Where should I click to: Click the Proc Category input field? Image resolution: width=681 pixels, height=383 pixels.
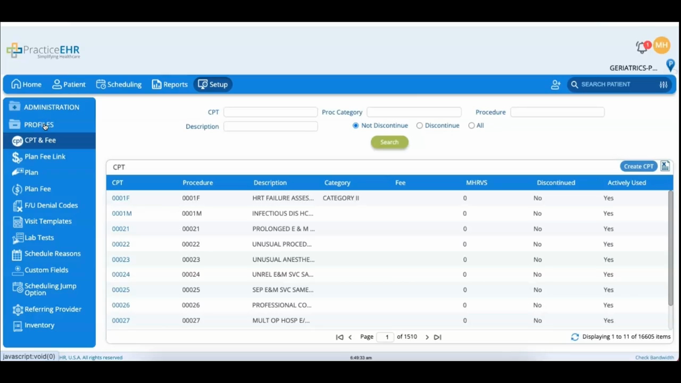pos(414,112)
